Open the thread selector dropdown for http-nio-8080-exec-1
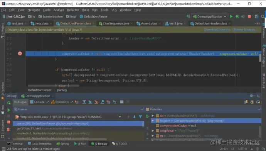 120,117
